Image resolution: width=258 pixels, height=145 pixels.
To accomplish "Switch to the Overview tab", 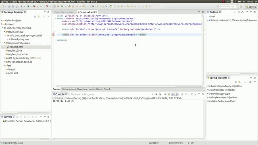I will pos(82,89).
